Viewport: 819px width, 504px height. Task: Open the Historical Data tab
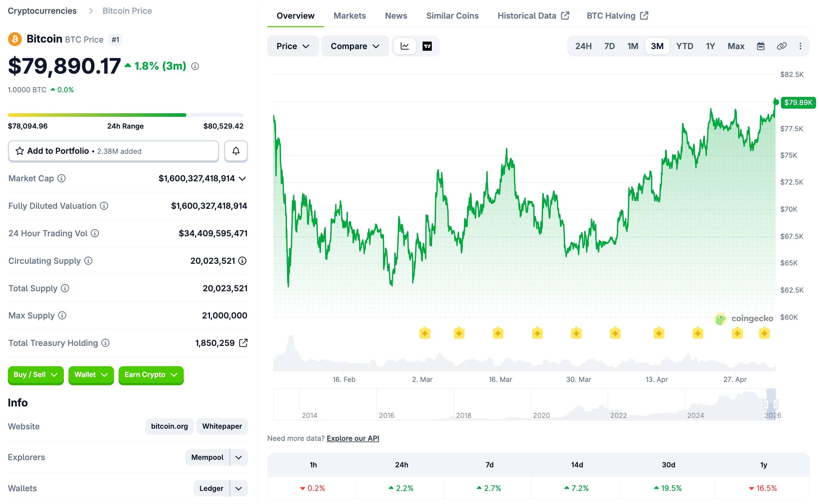tap(533, 16)
